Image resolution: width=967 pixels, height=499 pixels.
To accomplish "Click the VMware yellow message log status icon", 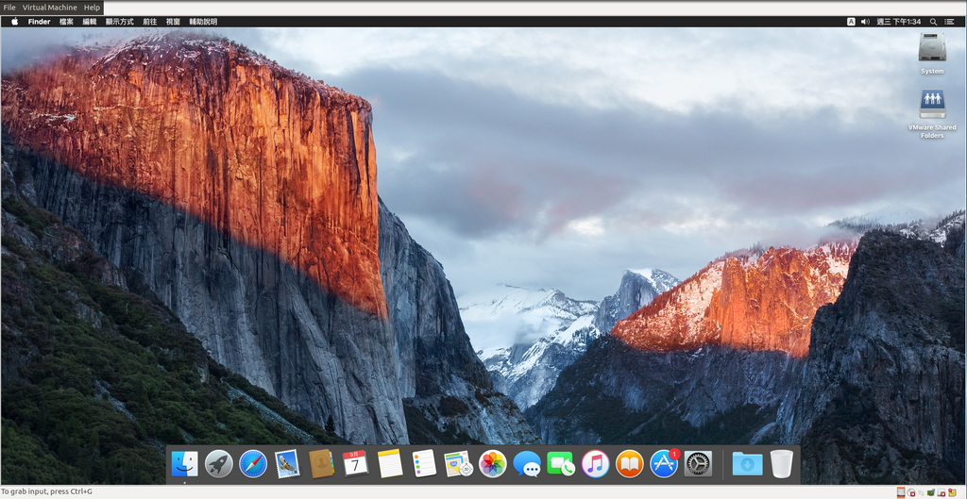I will tap(952, 492).
